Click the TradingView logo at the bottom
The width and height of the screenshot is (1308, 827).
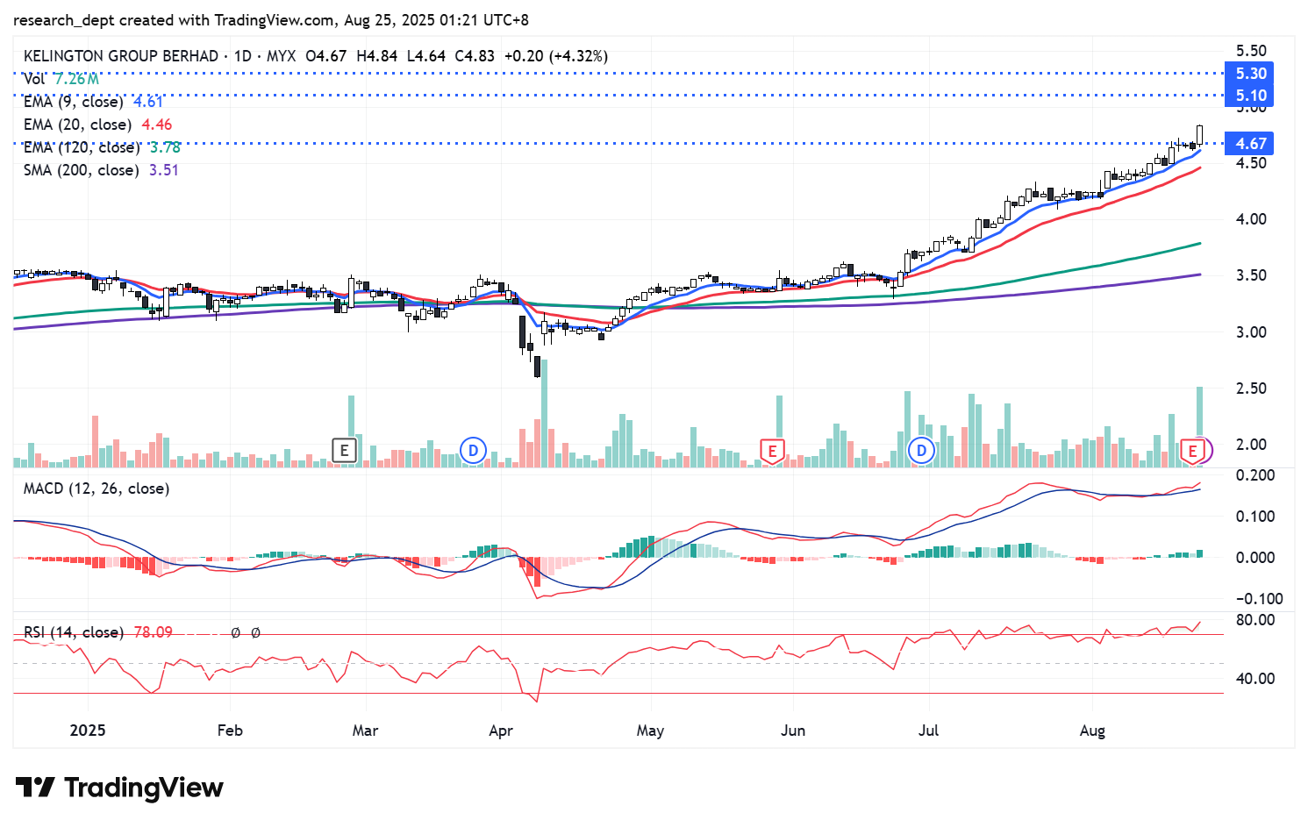tap(119, 788)
